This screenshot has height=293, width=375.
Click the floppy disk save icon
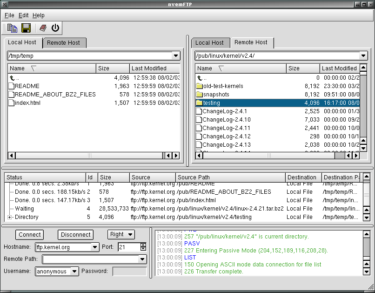click(26, 28)
